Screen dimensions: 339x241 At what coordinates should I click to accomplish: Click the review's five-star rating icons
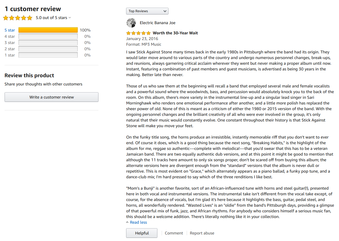(138, 33)
